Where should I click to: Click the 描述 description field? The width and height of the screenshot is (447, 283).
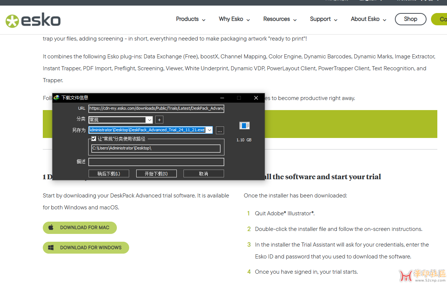[x=156, y=162]
